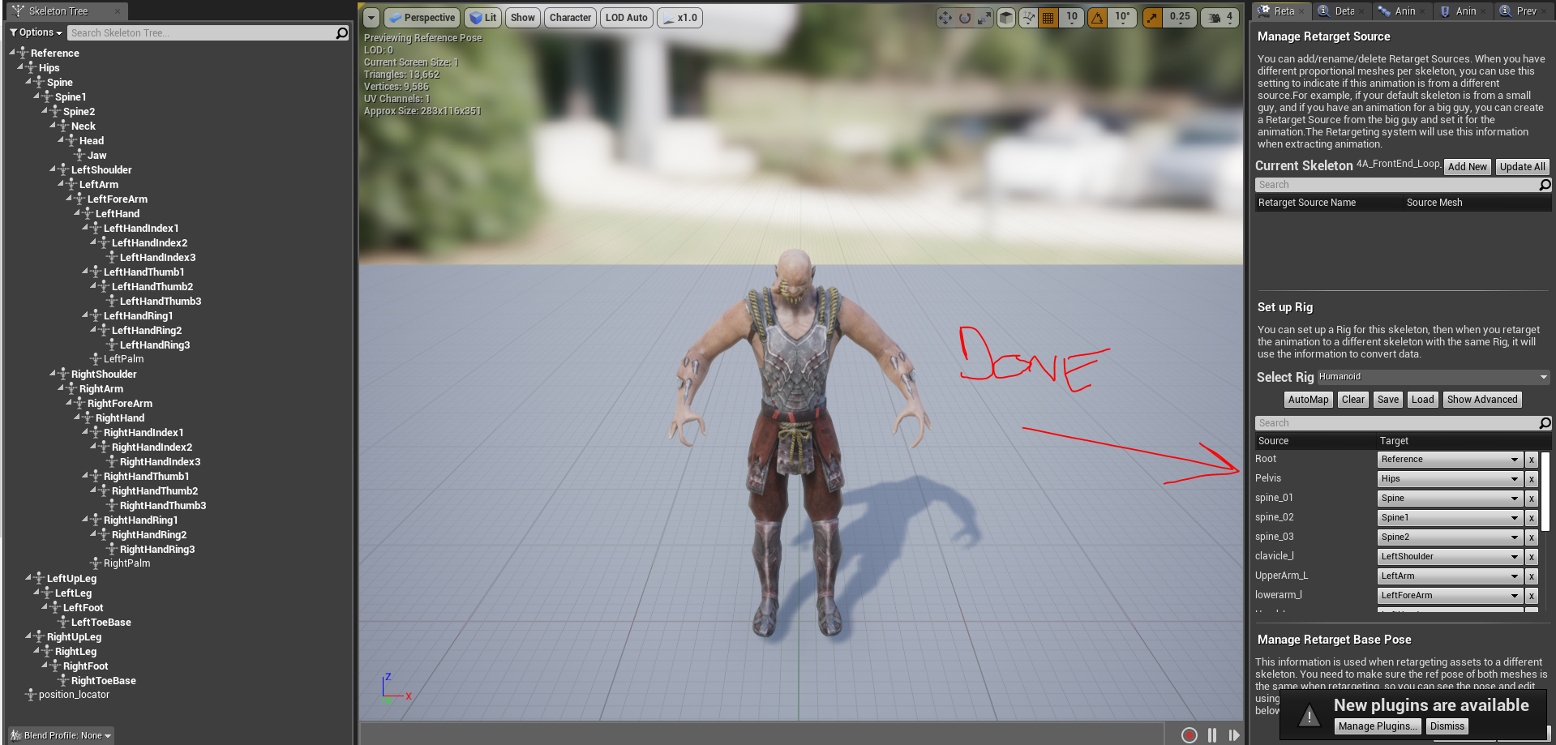Open the surface snapping options

coord(1028,18)
